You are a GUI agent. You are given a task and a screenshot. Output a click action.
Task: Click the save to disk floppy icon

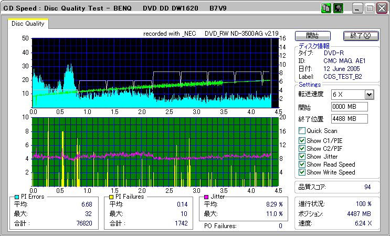tap(338, 8)
